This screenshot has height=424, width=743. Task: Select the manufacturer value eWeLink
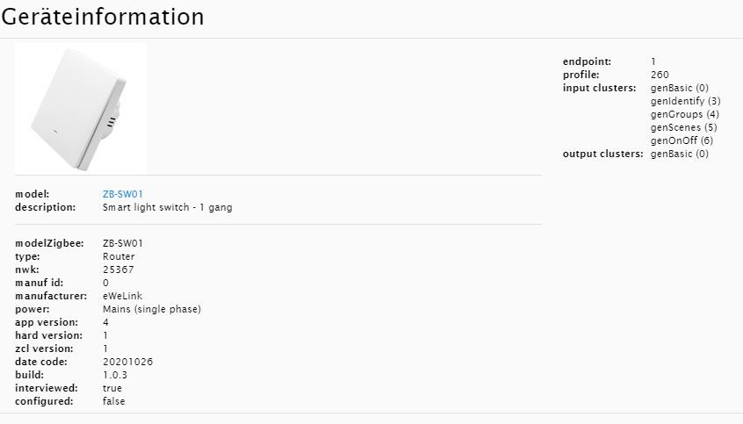click(x=123, y=296)
